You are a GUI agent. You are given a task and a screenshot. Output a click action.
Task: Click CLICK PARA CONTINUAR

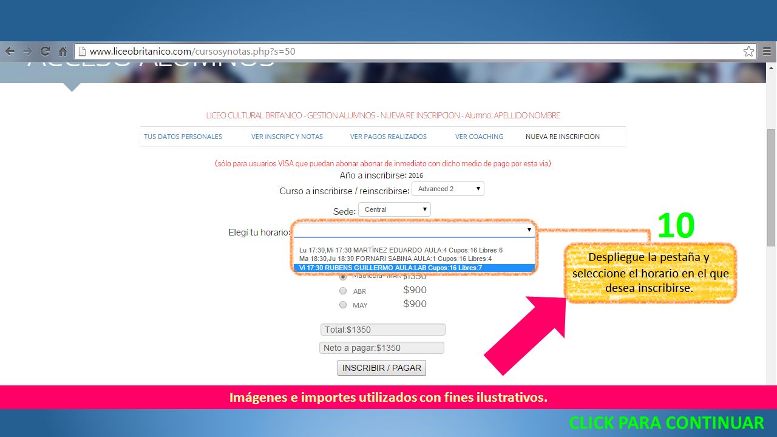click(x=667, y=422)
